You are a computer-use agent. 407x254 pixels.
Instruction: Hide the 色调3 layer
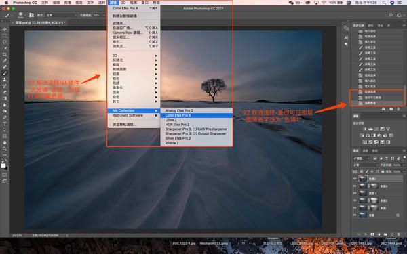click(355, 186)
